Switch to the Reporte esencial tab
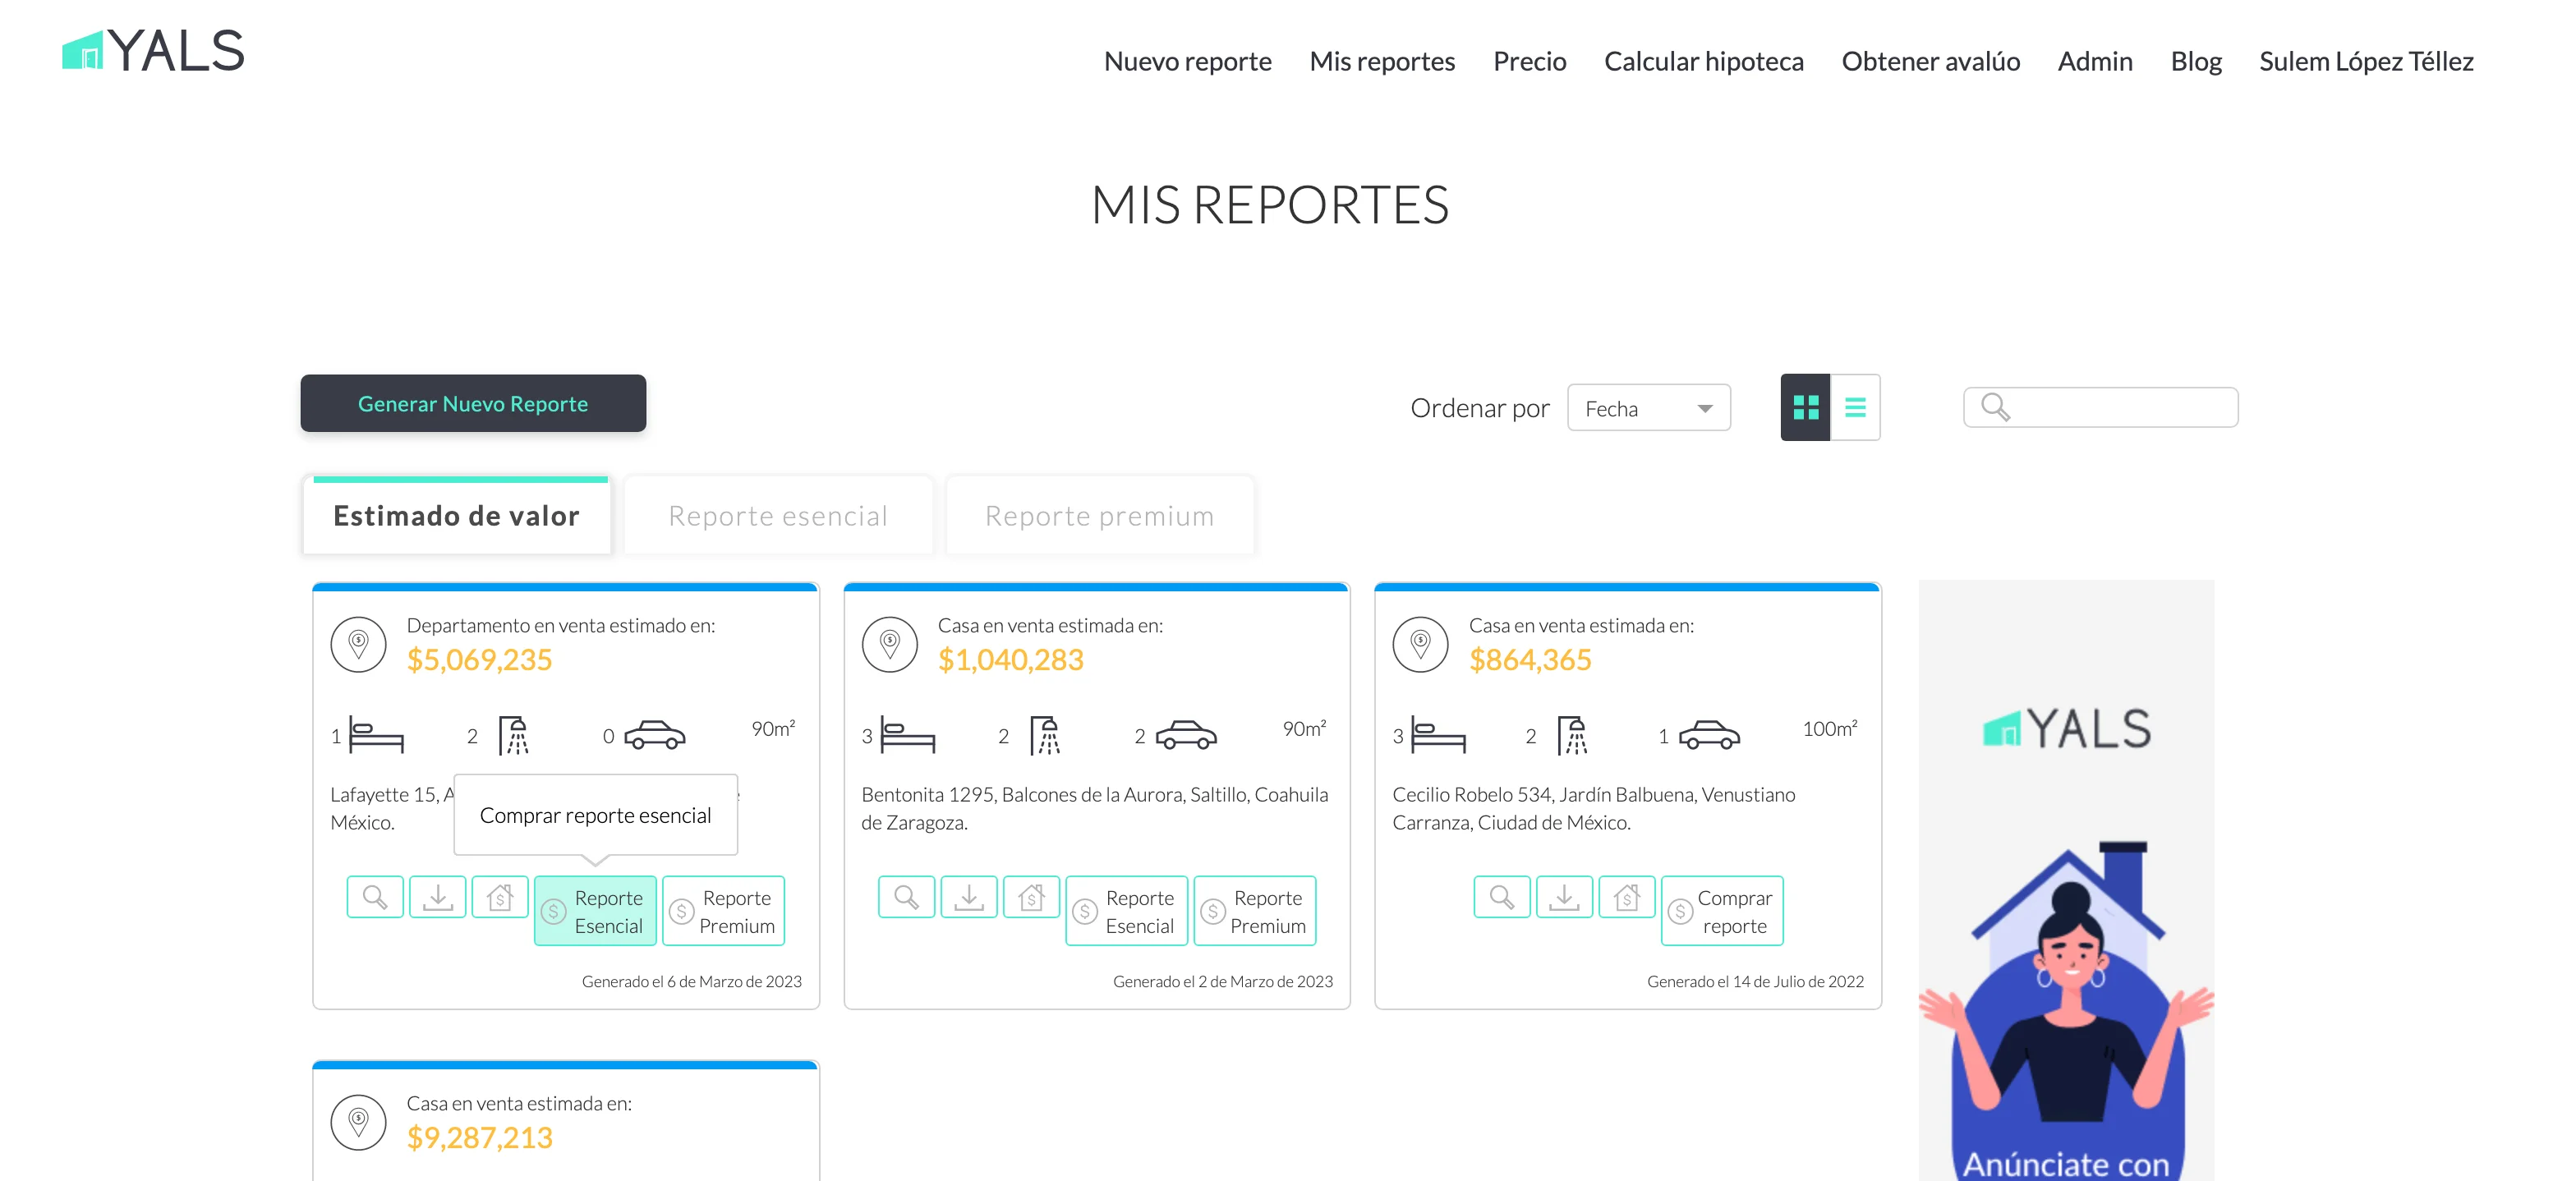Image resolution: width=2576 pixels, height=1181 pixels. coord(778,515)
